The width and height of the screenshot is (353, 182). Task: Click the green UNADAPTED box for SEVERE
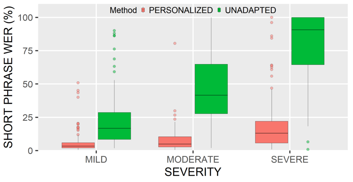(x=308, y=41)
